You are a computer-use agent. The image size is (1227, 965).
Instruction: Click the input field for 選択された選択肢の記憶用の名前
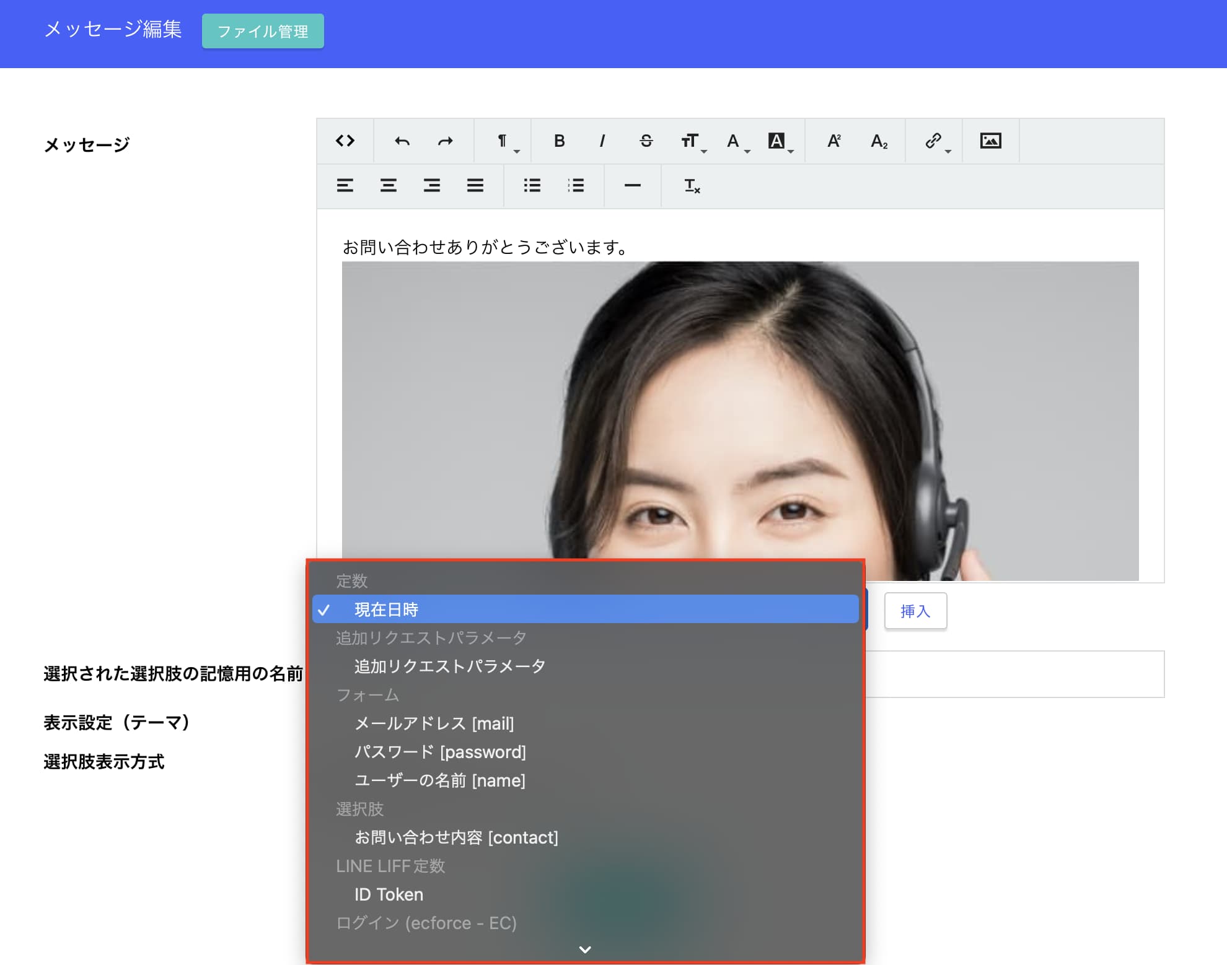click(1014, 674)
